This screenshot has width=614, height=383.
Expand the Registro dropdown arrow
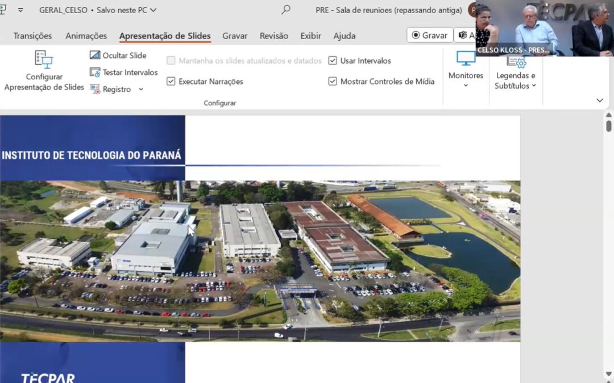click(141, 89)
